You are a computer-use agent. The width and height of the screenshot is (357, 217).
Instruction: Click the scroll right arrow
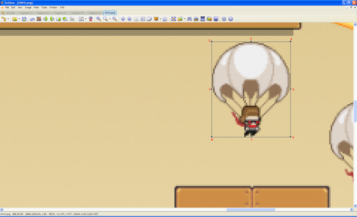351,210
